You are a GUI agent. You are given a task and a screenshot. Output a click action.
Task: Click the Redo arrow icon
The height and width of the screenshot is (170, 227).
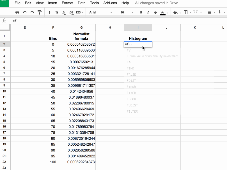32,12
